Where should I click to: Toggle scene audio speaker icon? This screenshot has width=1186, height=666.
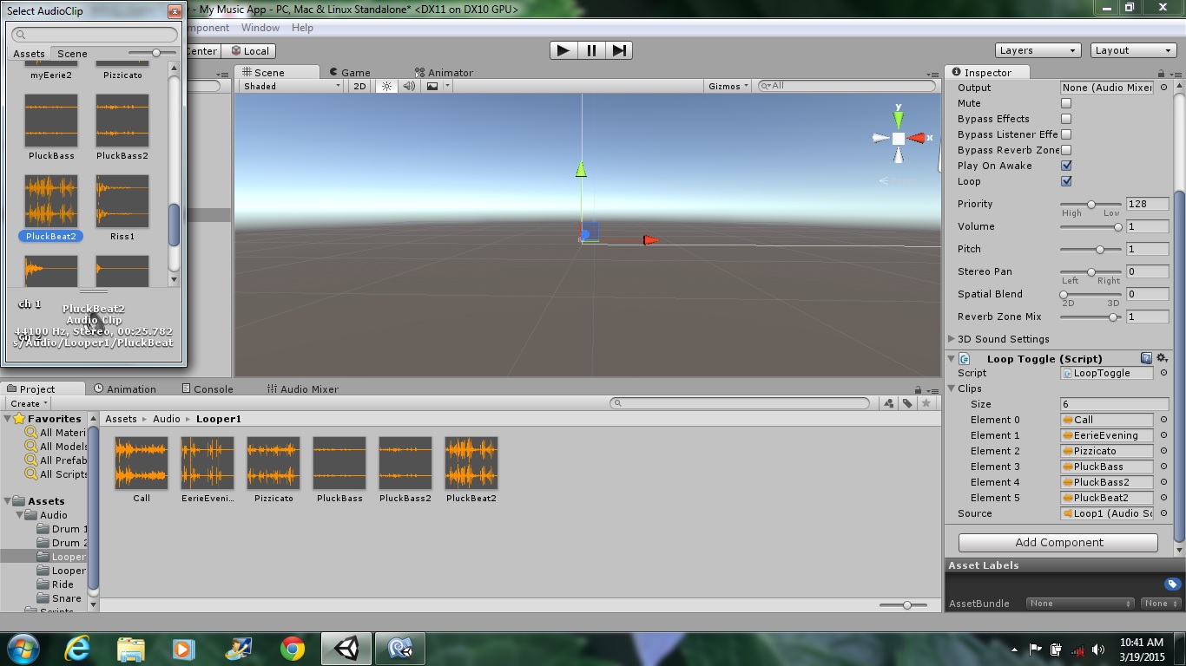tap(409, 86)
